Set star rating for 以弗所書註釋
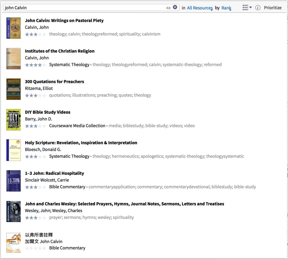Viewport: 288px width, 259px height. [x=35, y=248]
